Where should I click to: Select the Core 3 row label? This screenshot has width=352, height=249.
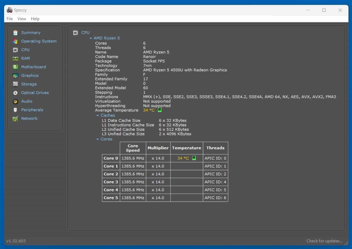(x=111, y=182)
